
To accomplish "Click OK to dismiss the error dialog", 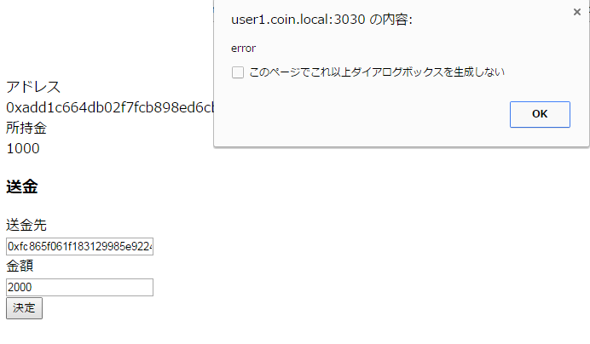I will tap(540, 114).
